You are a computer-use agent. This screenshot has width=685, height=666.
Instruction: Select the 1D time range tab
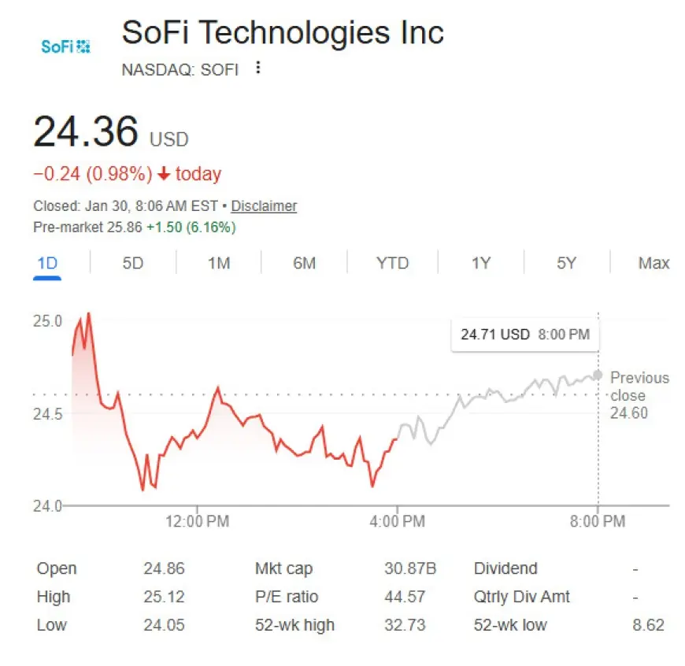(48, 263)
